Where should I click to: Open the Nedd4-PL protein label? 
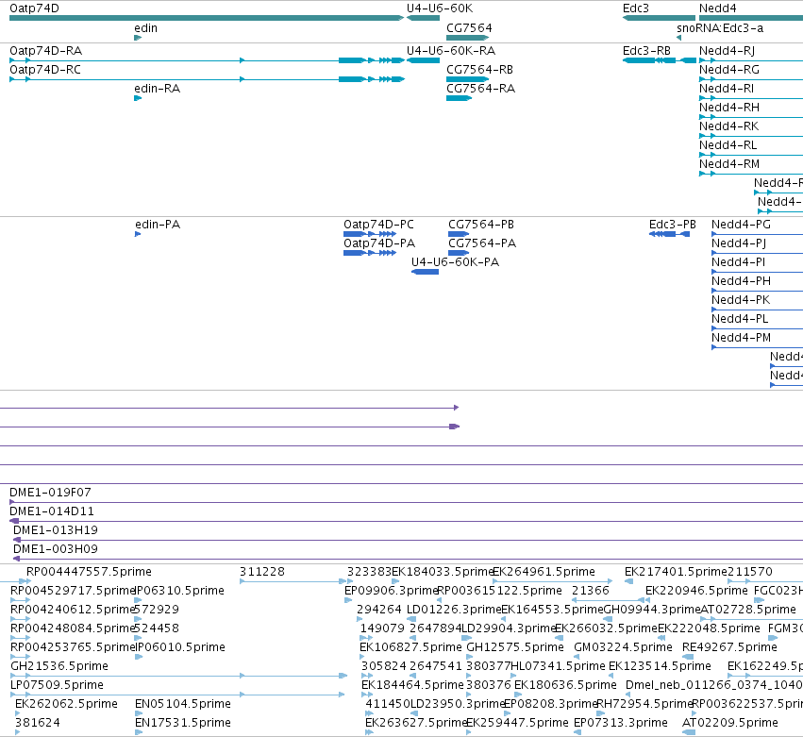pos(740,319)
